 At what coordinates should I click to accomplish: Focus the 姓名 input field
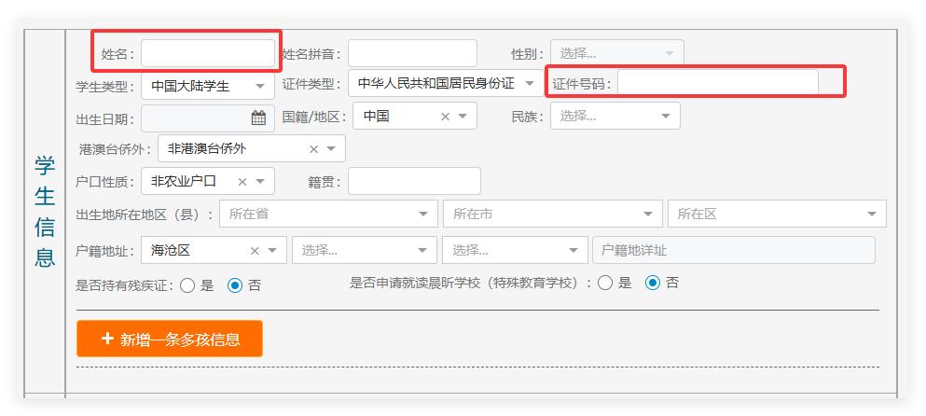pos(208,53)
